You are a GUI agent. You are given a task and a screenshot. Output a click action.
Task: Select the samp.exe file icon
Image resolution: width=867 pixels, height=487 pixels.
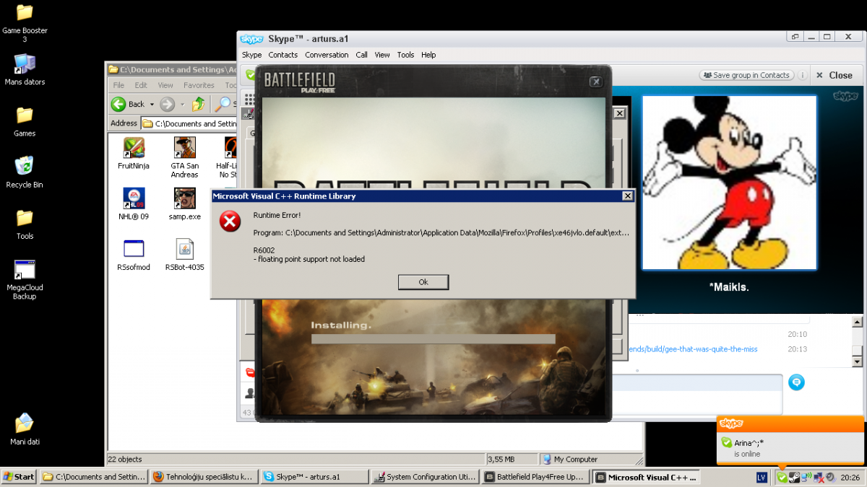(184, 203)
